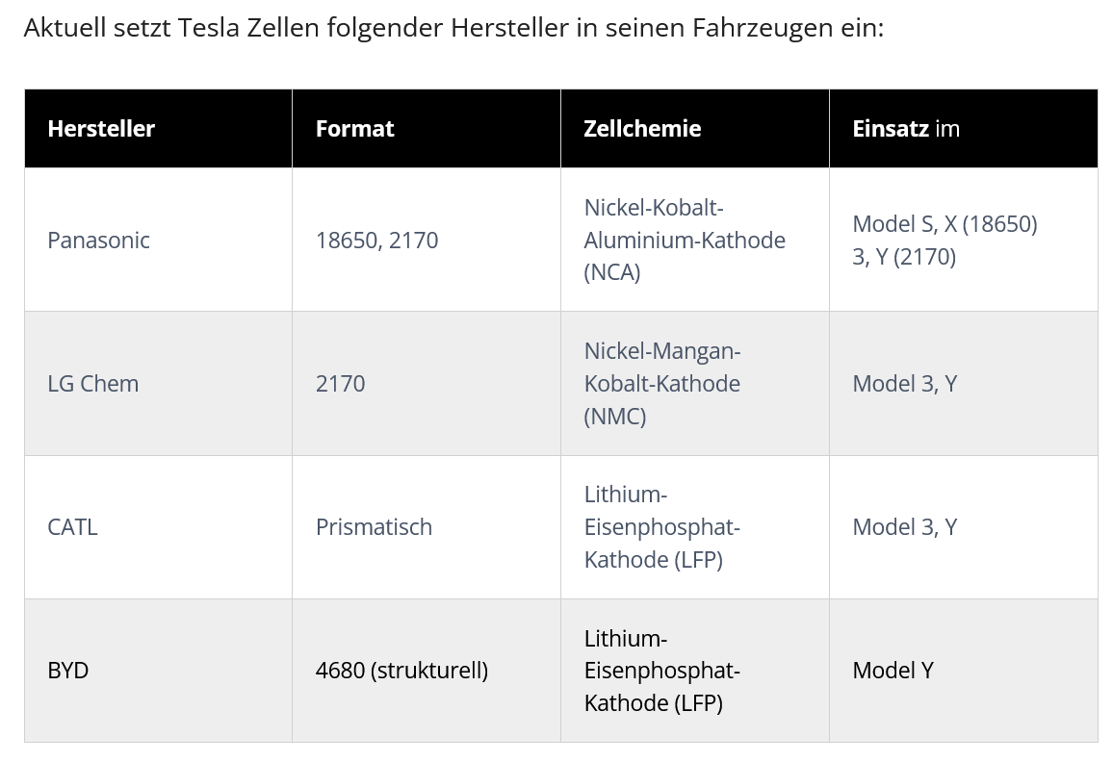Select the CATL manufacturer cell
The height and width of the screenshot is (762, 1113).
pyautogui.click(x=72, y=526)
